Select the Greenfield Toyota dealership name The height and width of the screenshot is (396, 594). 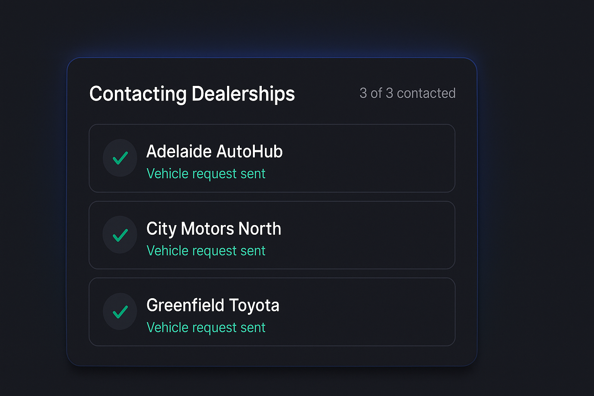click(213, 305)
